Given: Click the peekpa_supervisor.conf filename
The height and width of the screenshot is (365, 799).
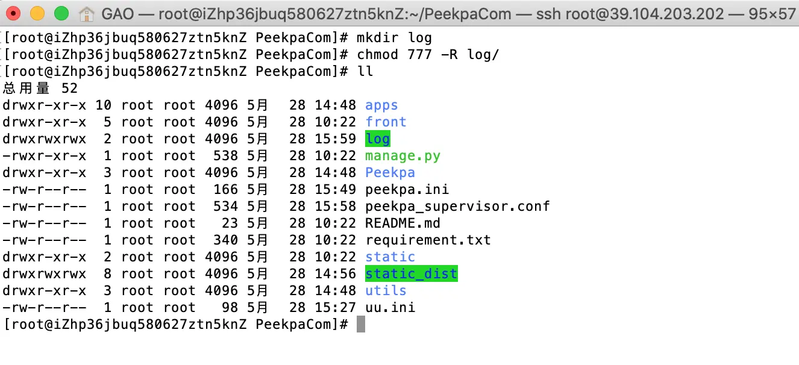Looking at the screenshot, I should [x=457, y=207].
